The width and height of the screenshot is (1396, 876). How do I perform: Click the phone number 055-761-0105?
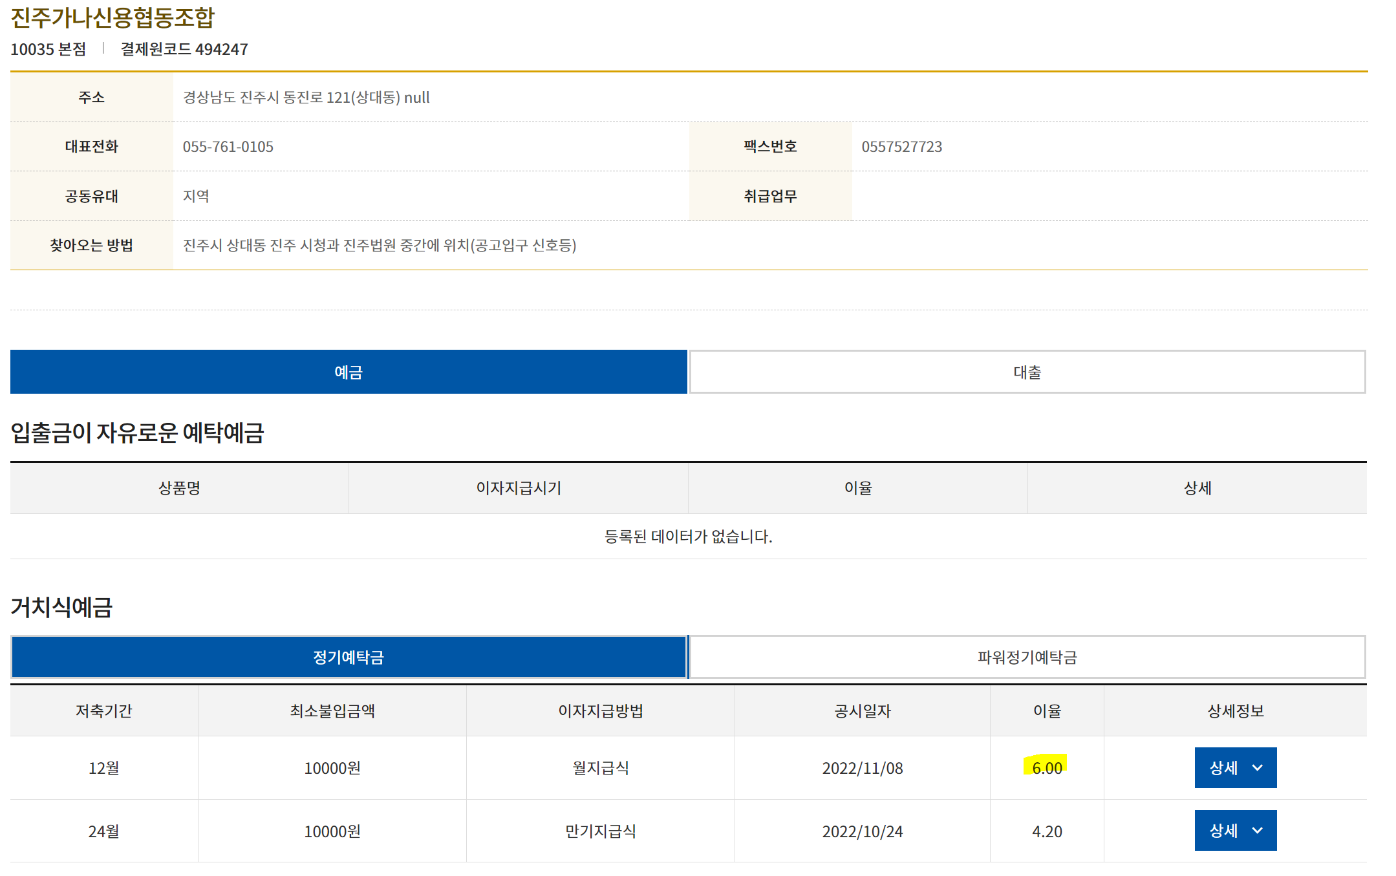[x=228, y=147]
